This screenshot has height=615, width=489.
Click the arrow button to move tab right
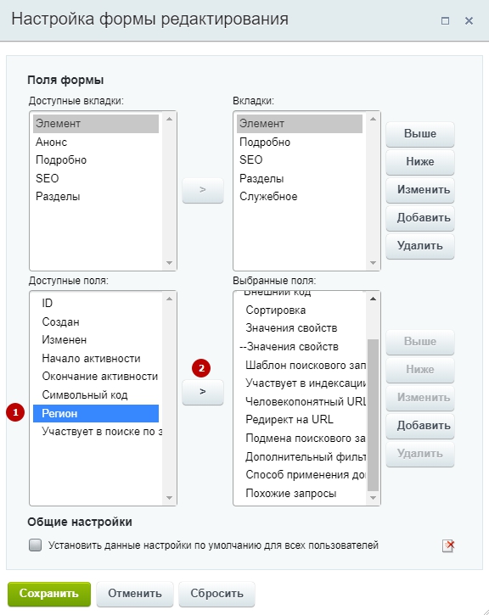pos(203,190)
